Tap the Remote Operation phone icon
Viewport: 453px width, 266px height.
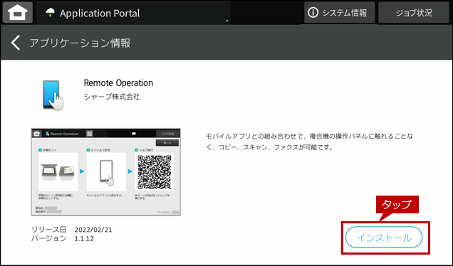53,95
